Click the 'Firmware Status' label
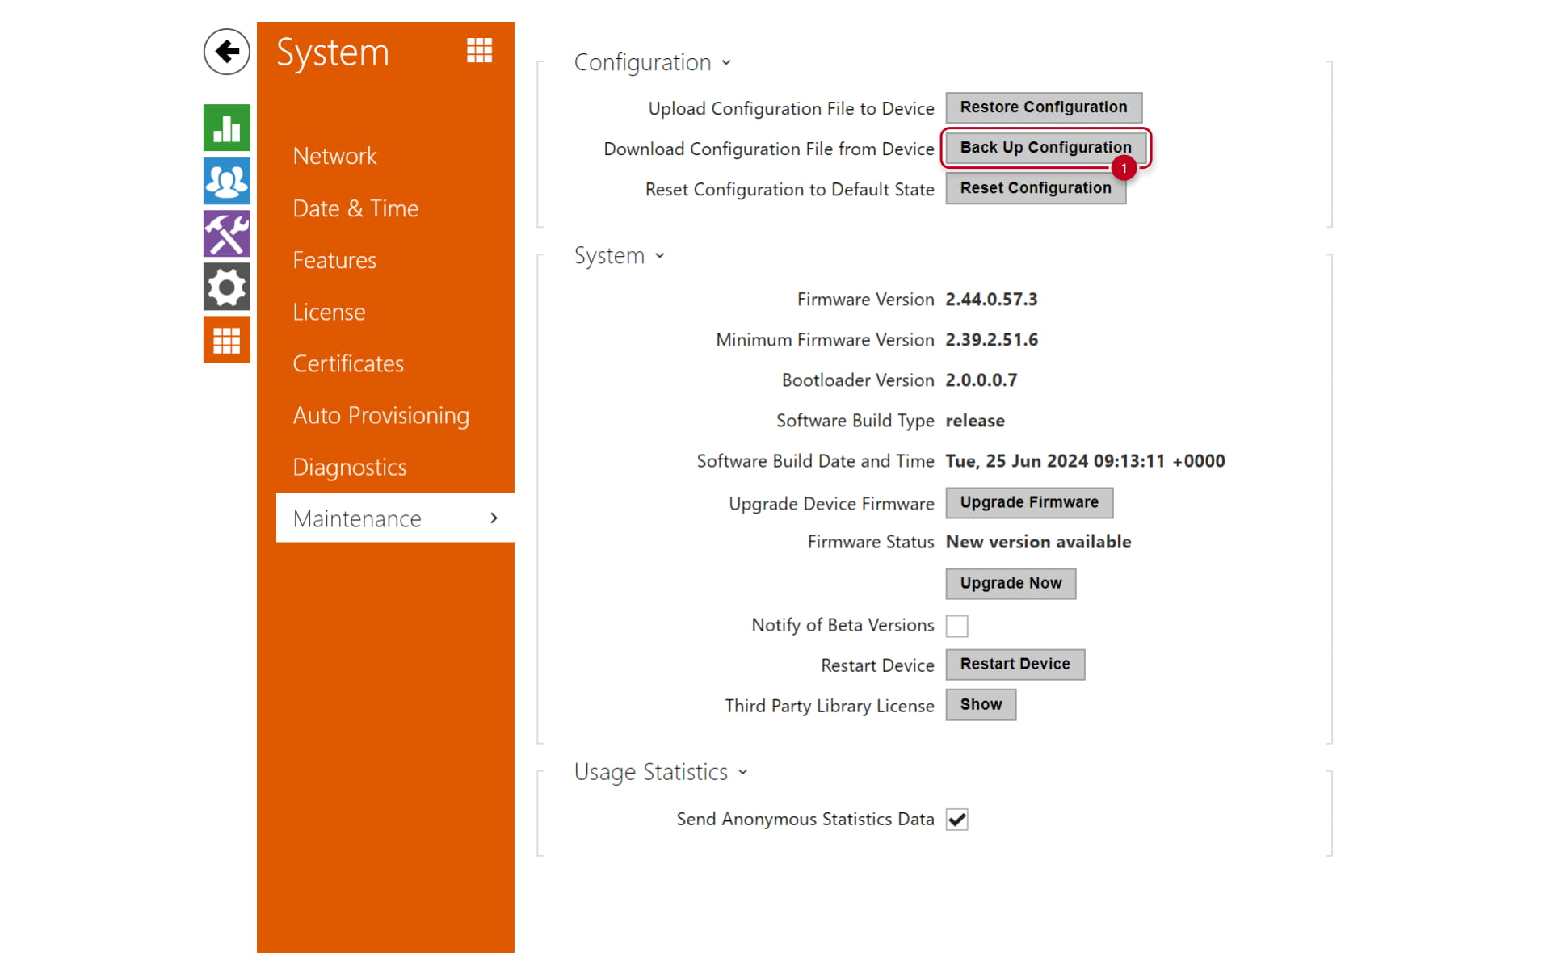 (871, 542)
